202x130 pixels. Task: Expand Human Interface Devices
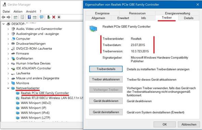click(8, 63)
